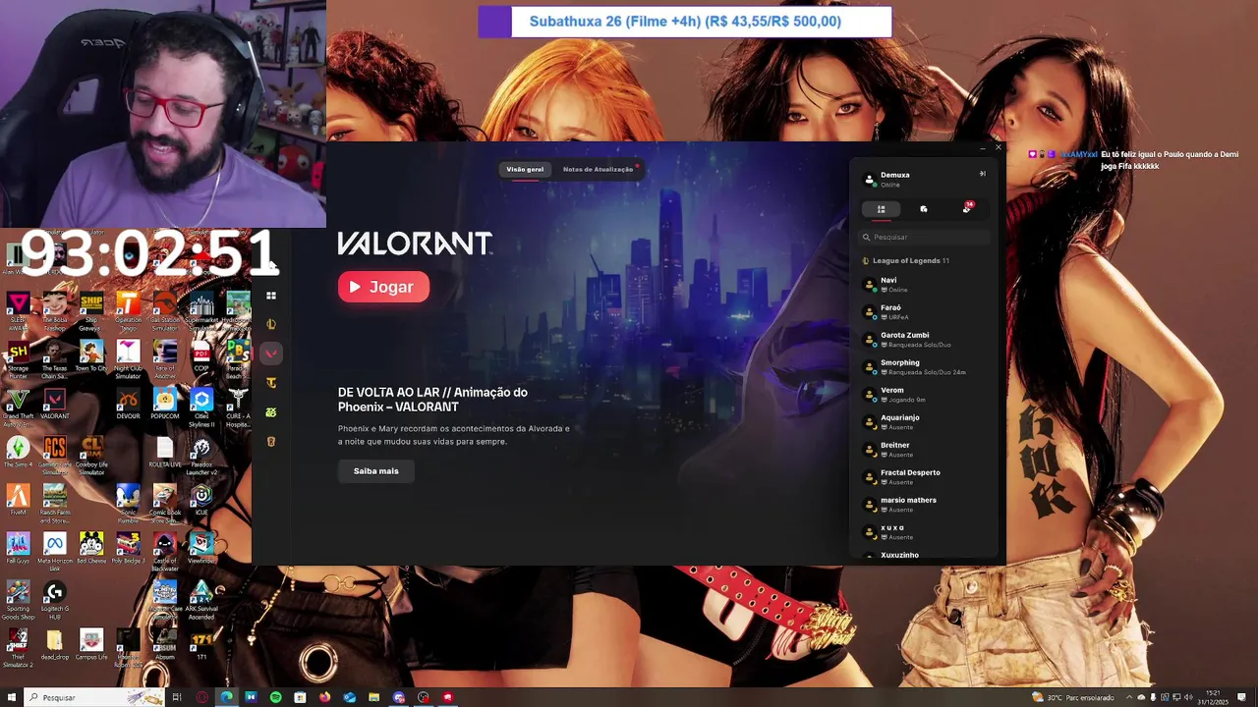Open Grand Theft Auto V desktop shortcut
Image resolution: width=1258 pixels, height=707 pixels.
18,407
